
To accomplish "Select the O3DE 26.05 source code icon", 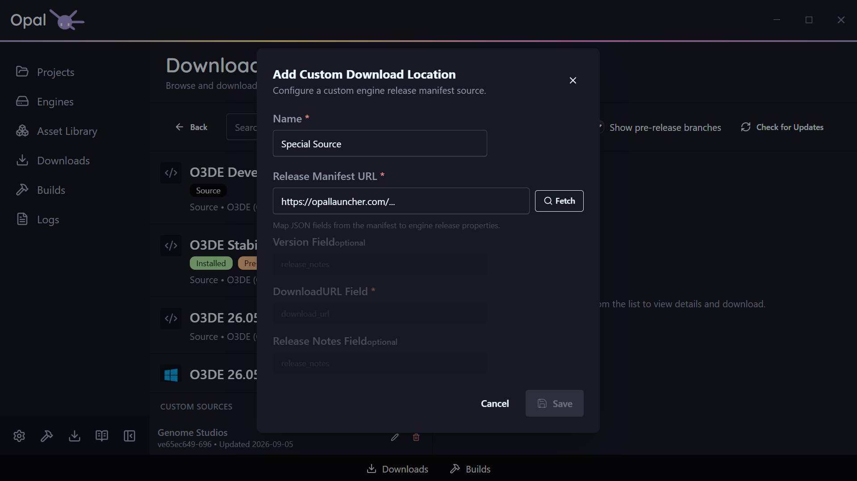I will (171, 318).
